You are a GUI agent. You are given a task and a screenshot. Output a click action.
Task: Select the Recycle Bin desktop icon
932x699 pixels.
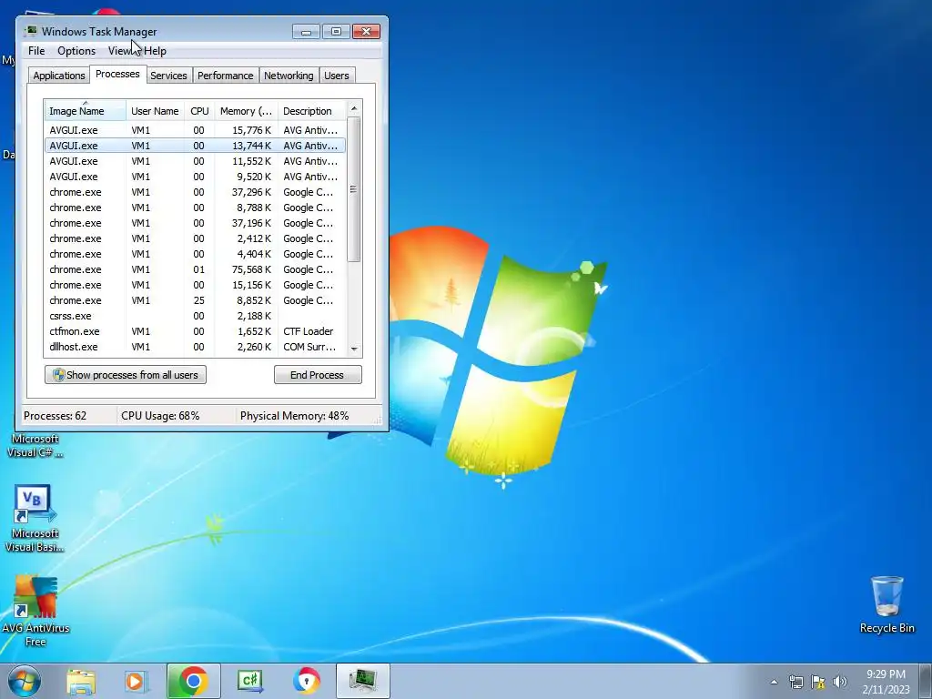click(x=886, y=604)
